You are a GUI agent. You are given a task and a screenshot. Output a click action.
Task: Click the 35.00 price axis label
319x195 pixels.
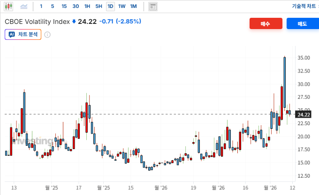pos(304,58)
